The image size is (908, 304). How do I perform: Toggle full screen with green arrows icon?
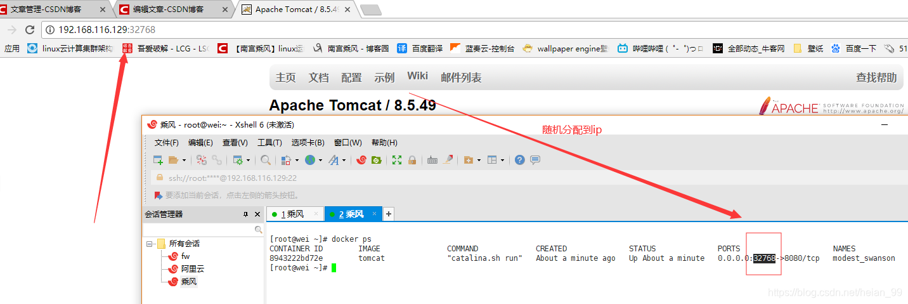(x=397, y=160)
